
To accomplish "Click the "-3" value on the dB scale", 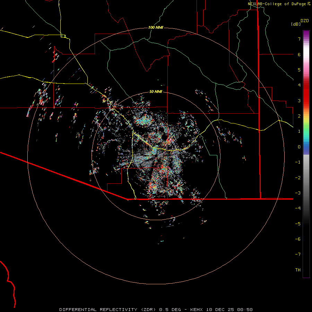I will pos(298,193).
